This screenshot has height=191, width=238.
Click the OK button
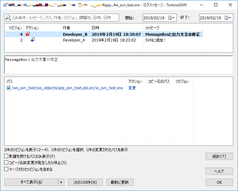(219, 182)
